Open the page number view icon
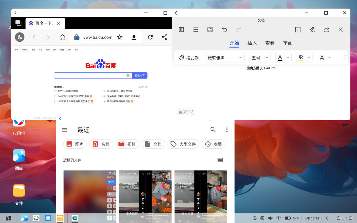The height and width of the screenshot is (223, 357). click(298, 30)
